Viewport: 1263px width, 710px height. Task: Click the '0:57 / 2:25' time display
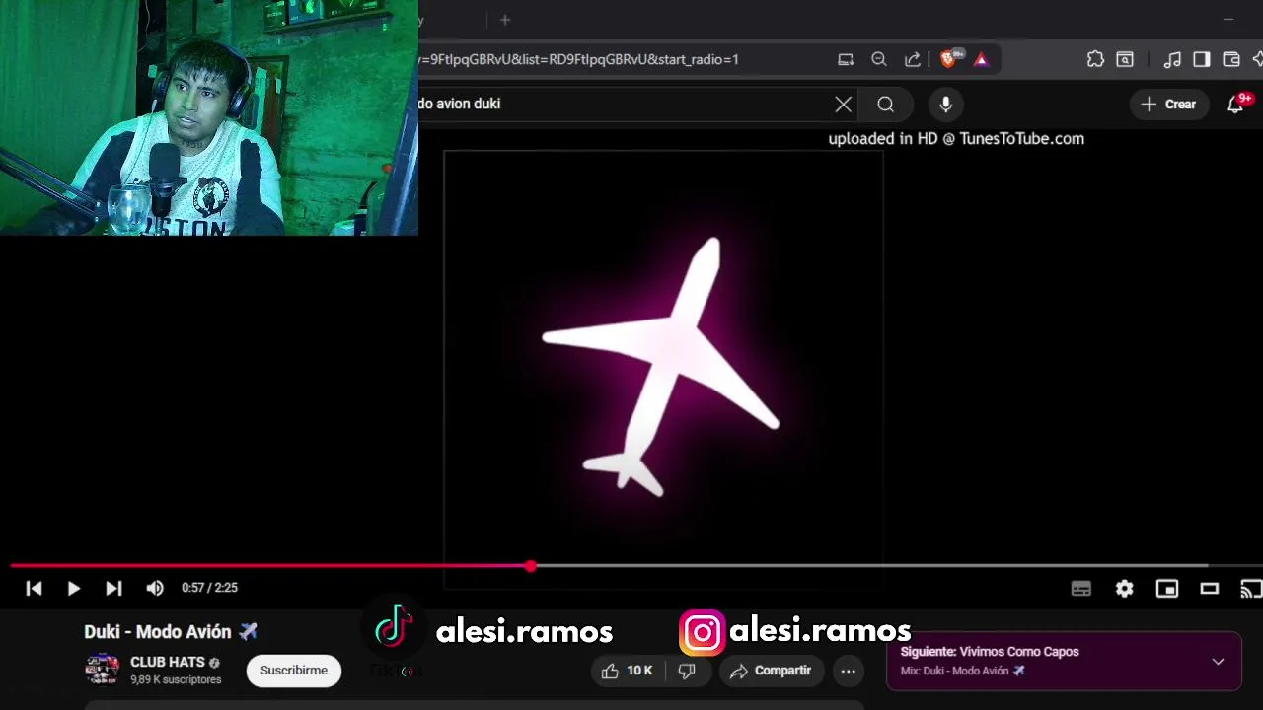point(209,588)
